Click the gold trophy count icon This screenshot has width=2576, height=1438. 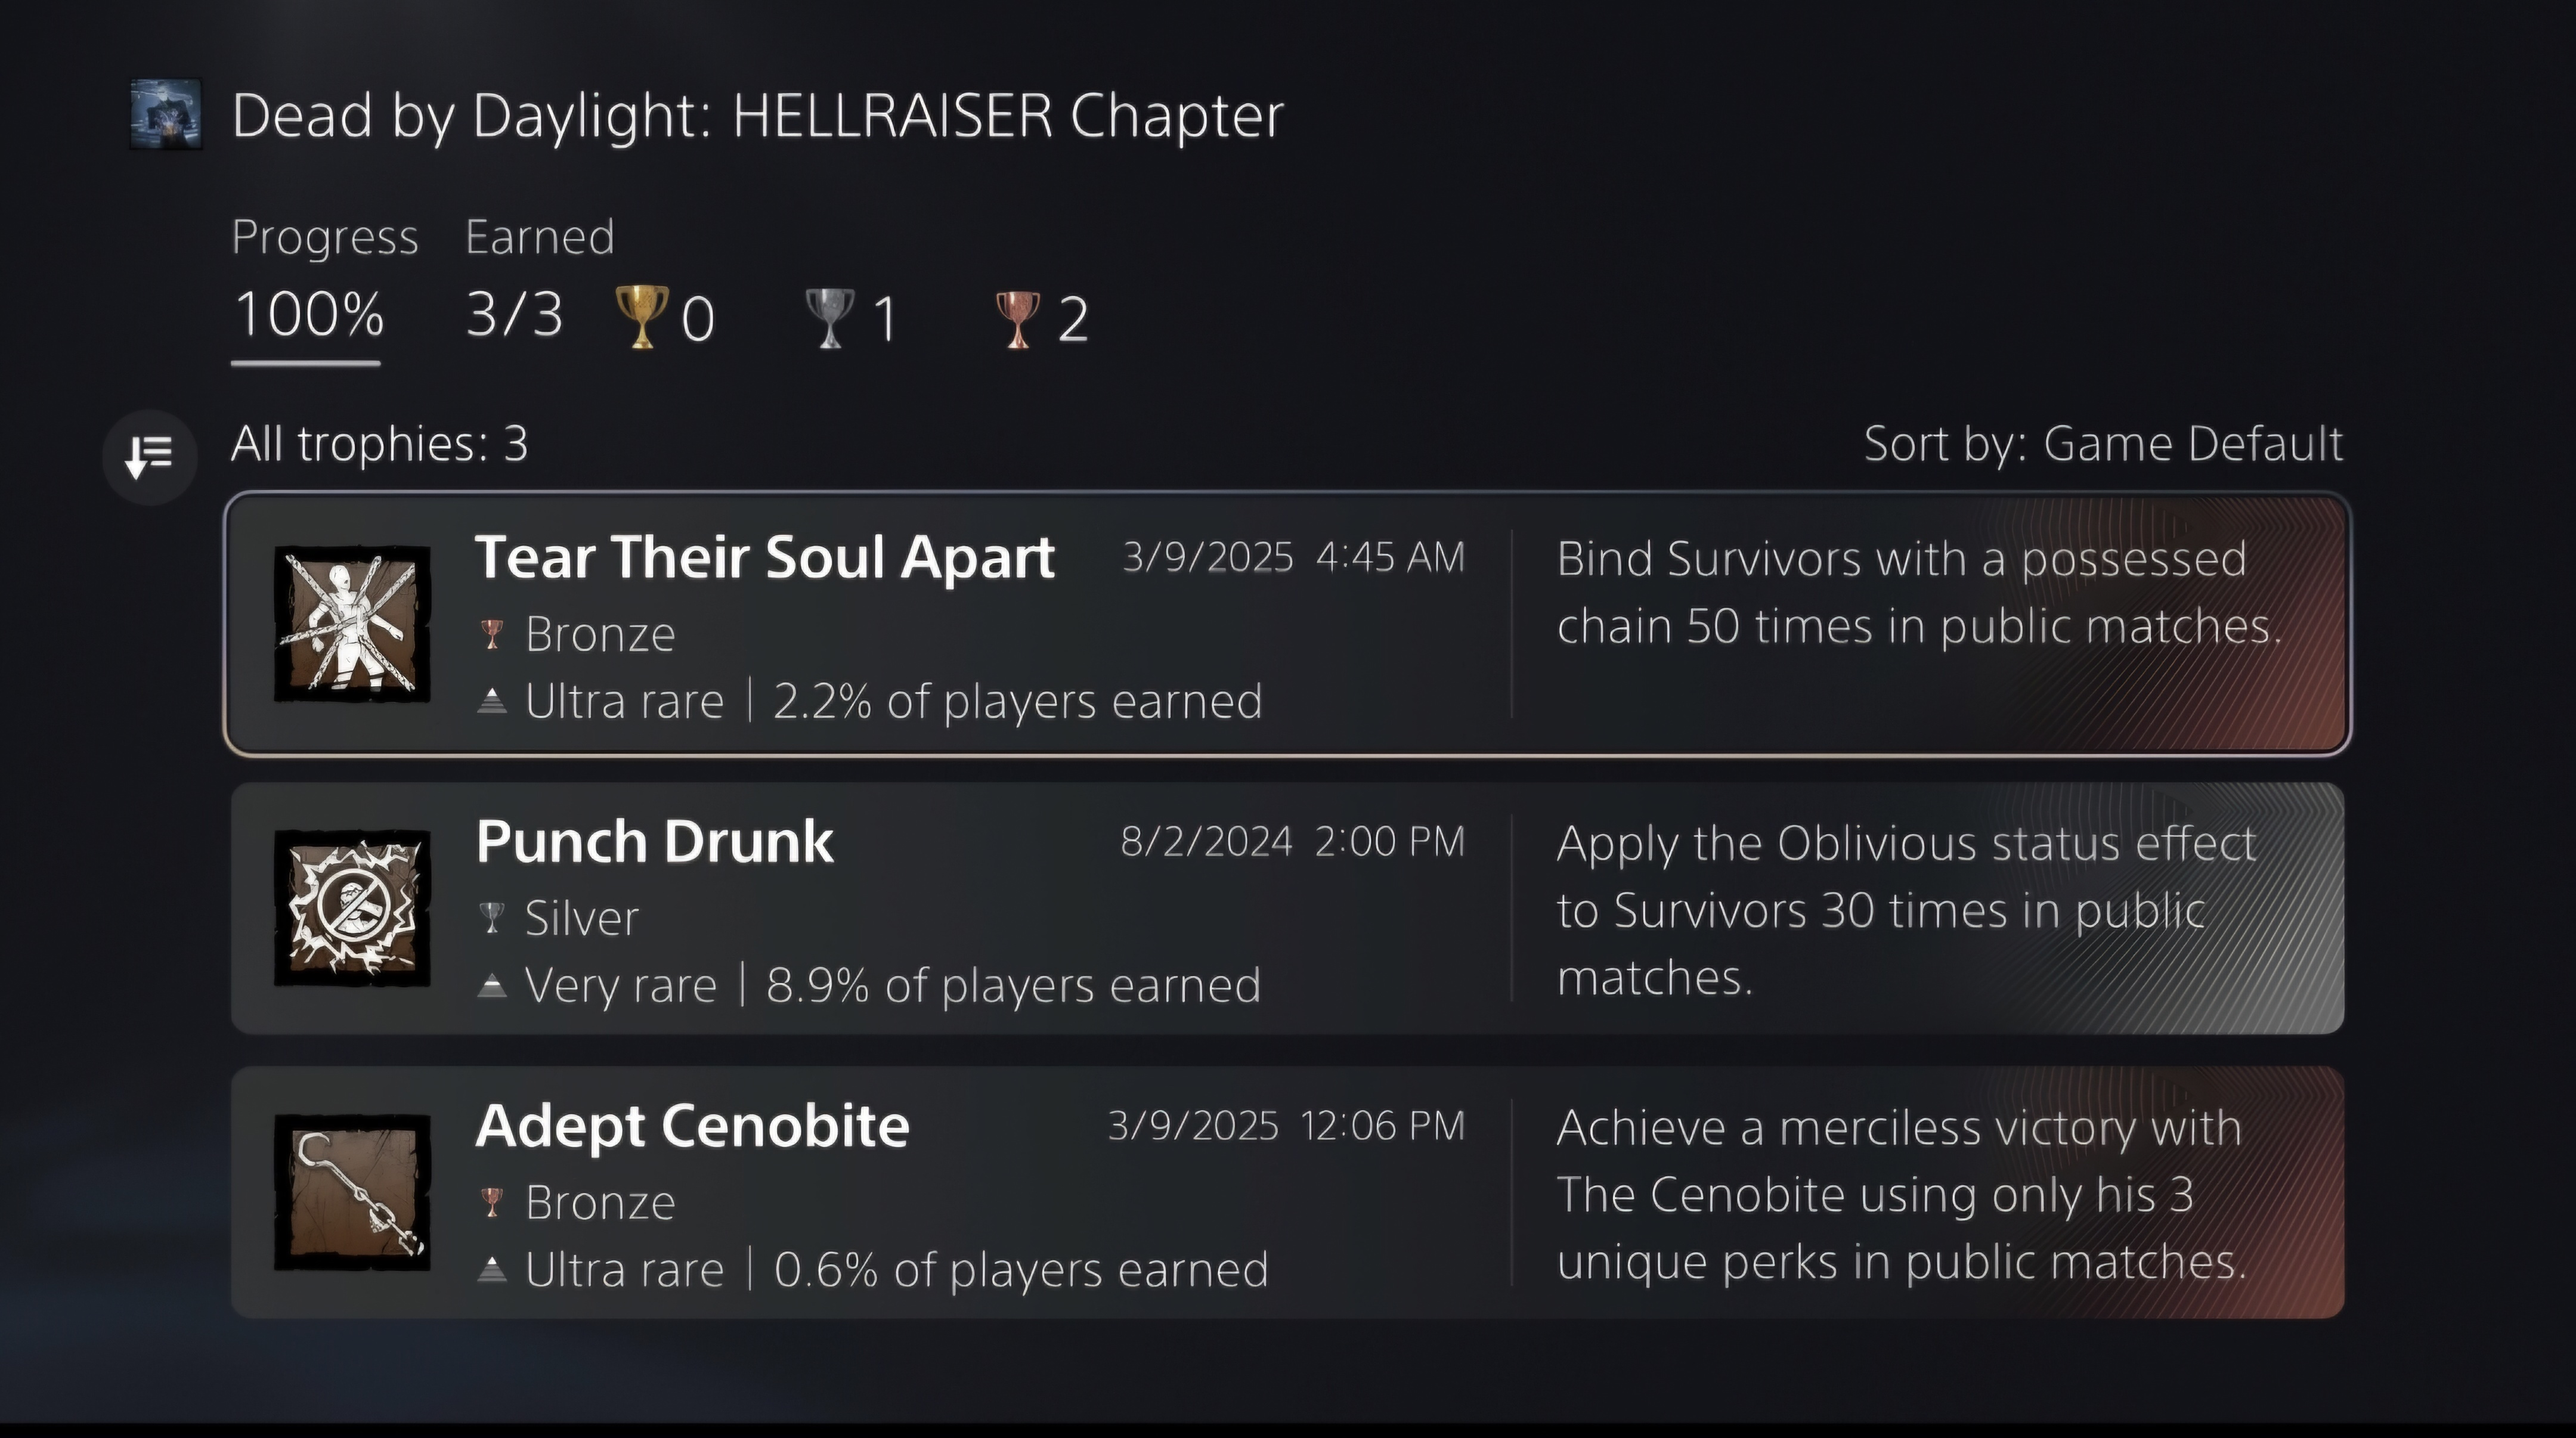click(641, 317)
